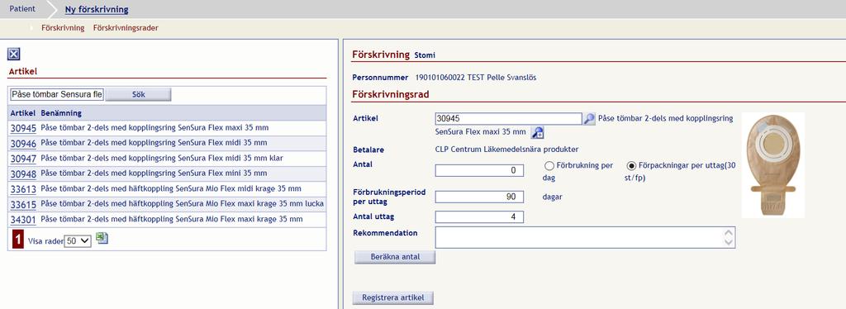Screen dimensions: 846x309
Task: Click the Förbrukningsperiod per uttag field
Action: (x=479, y=197)
